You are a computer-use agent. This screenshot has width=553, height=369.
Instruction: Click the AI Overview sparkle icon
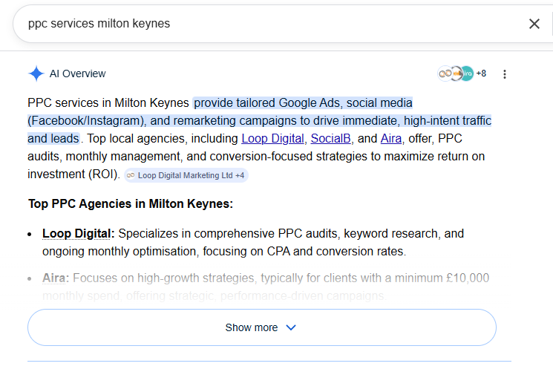pos(36,74)
